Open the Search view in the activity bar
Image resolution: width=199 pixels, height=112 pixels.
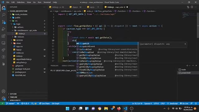click(x=3, y=15)
